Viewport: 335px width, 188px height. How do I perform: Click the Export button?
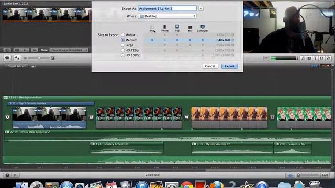coord(229,66)
